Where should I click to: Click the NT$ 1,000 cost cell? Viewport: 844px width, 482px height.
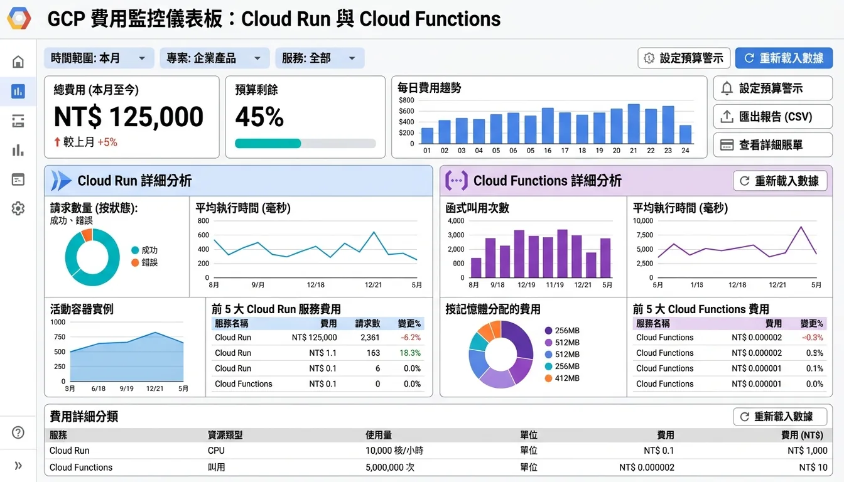tap(808, 451)
